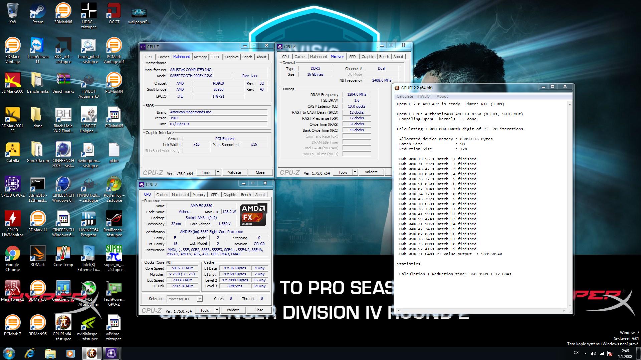Viewport: 641px width, 360px height.
Task: Open the Calculate menu in GPUPI
Action: tap(405, 96)
